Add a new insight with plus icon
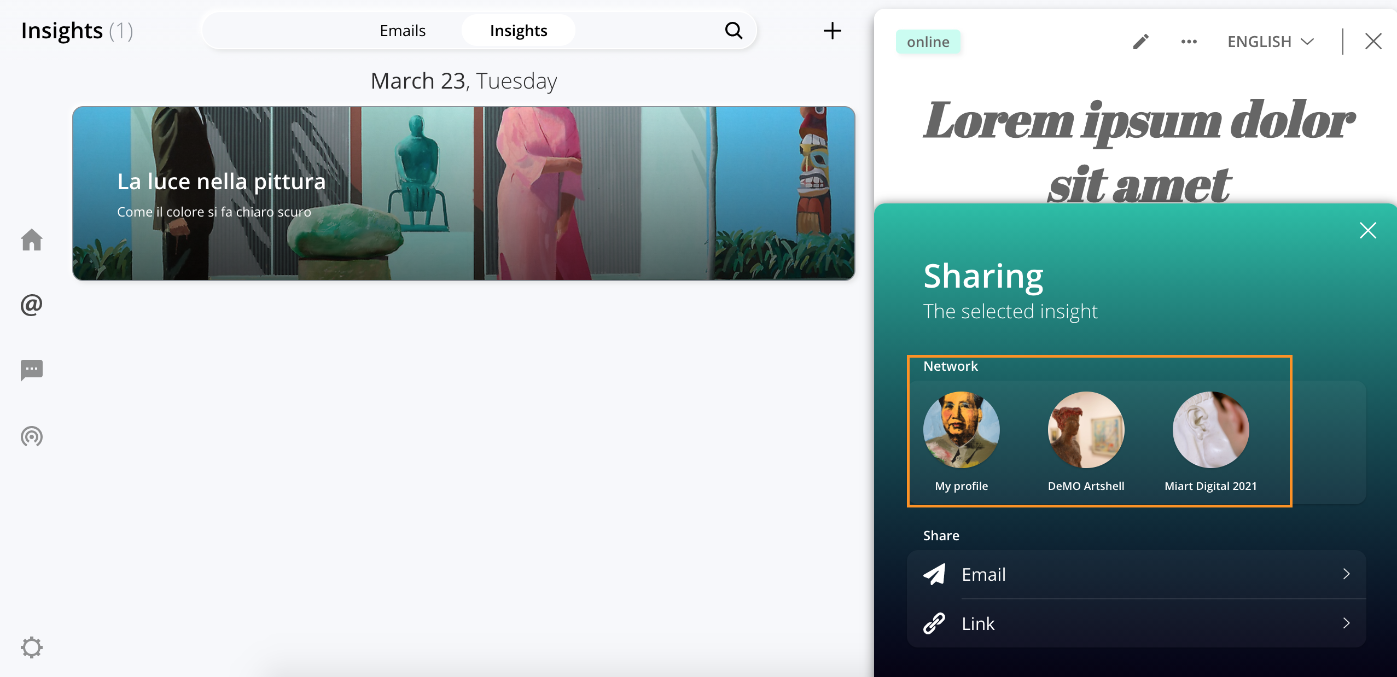Viewport: 1397px width, 677px height. click(x=832, y=31)
